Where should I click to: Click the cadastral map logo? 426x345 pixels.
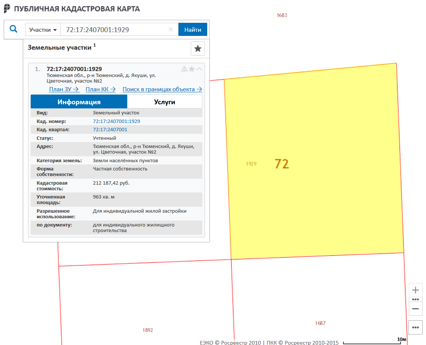(x=7, y=8)
